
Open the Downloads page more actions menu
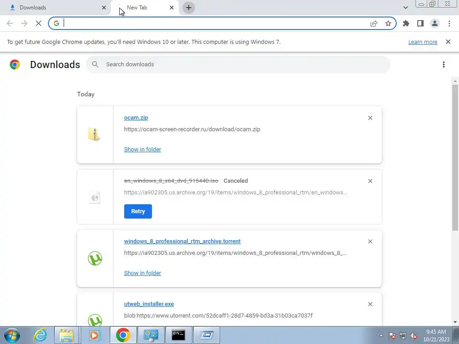[x=444, y=64]
